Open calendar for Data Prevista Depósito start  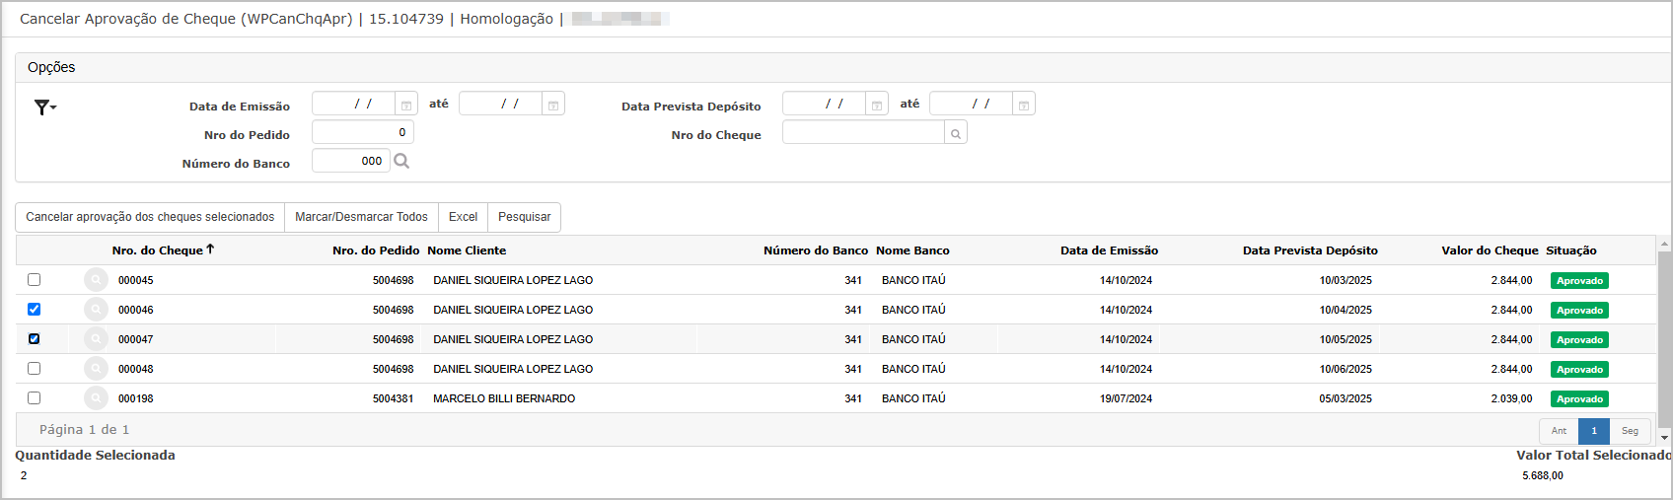click(x=876, y=105)
